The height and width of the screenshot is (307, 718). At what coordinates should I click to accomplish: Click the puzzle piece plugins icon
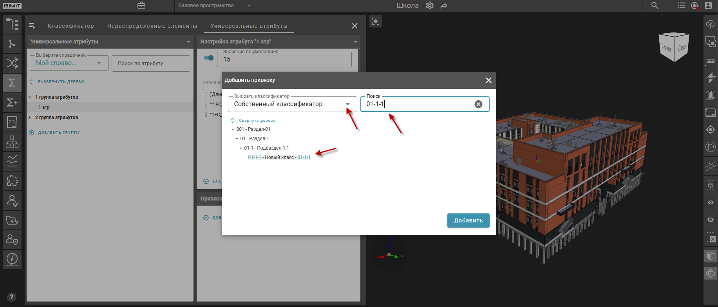point(12,181)
